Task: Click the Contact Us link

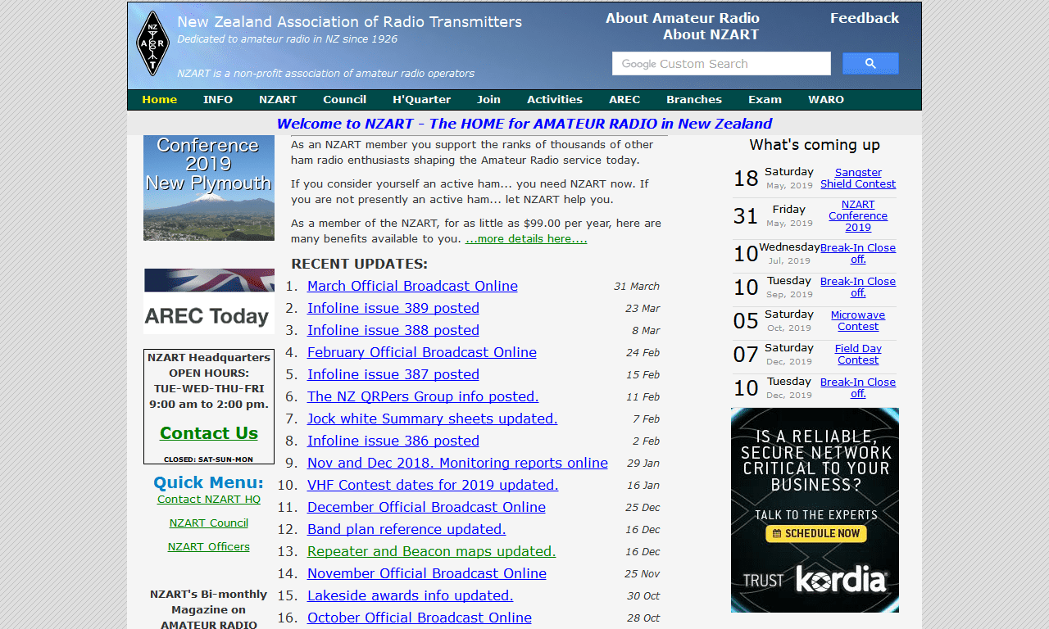Action: (209, 433)
